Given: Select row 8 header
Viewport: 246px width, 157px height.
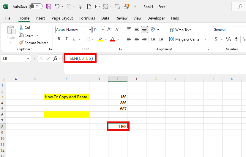Looking at the screenshot, I should pos(3,126).
